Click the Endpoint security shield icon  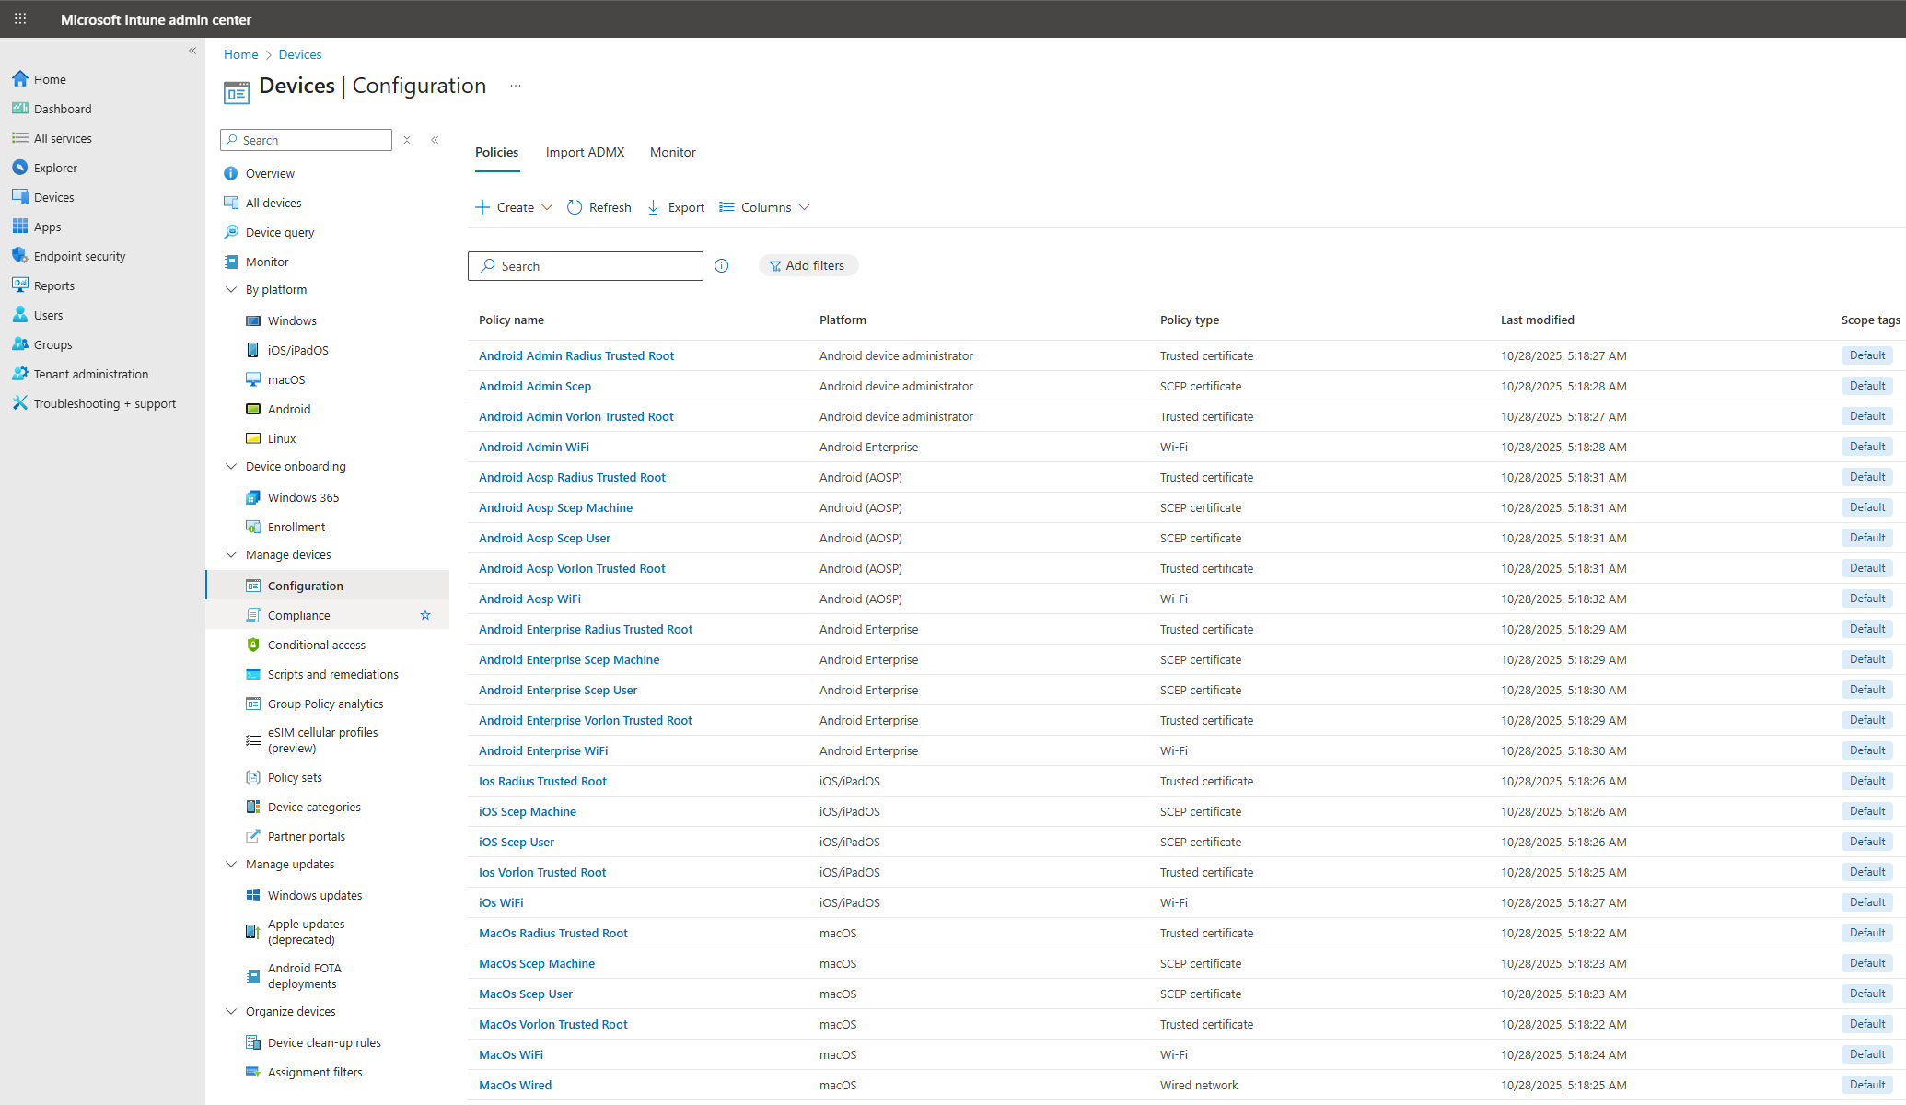coord(20,256)
